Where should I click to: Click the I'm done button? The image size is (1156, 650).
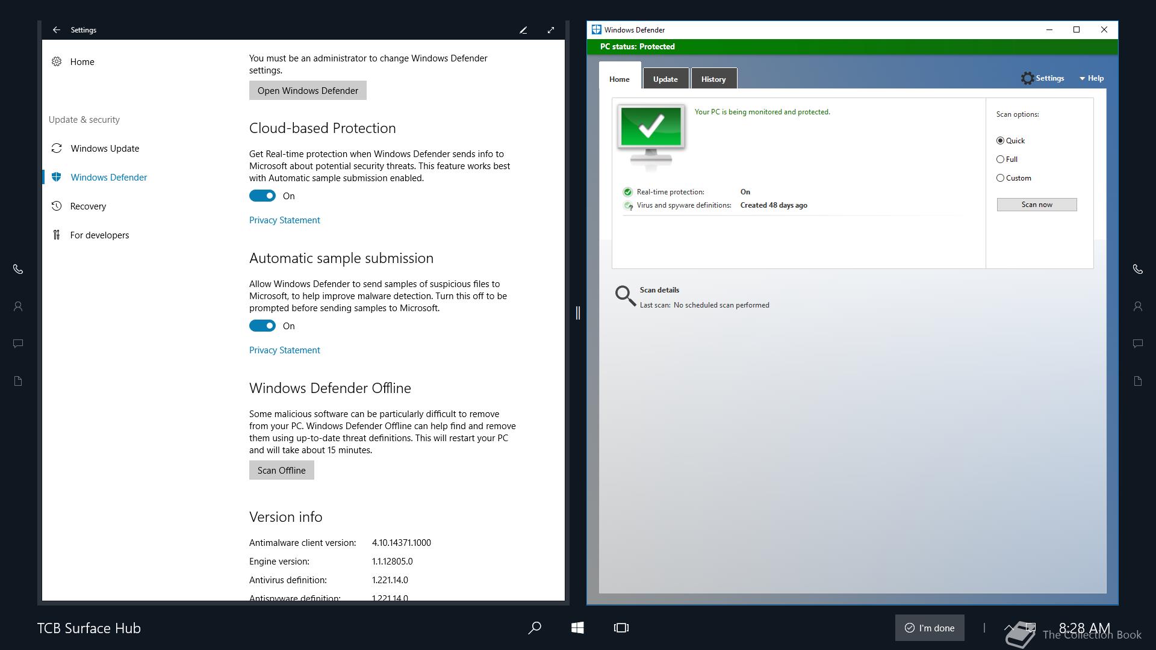930,628
